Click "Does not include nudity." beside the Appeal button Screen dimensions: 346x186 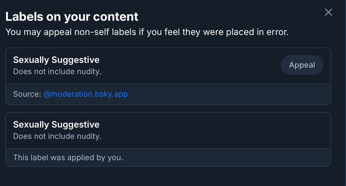tap(57, 71)
